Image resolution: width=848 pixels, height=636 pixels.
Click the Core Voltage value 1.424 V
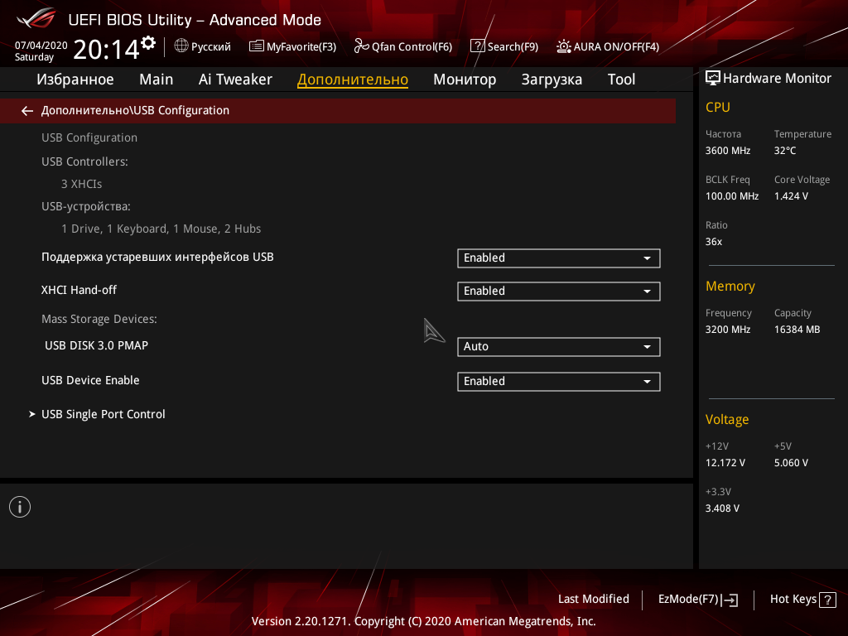[x=791, y=195]
